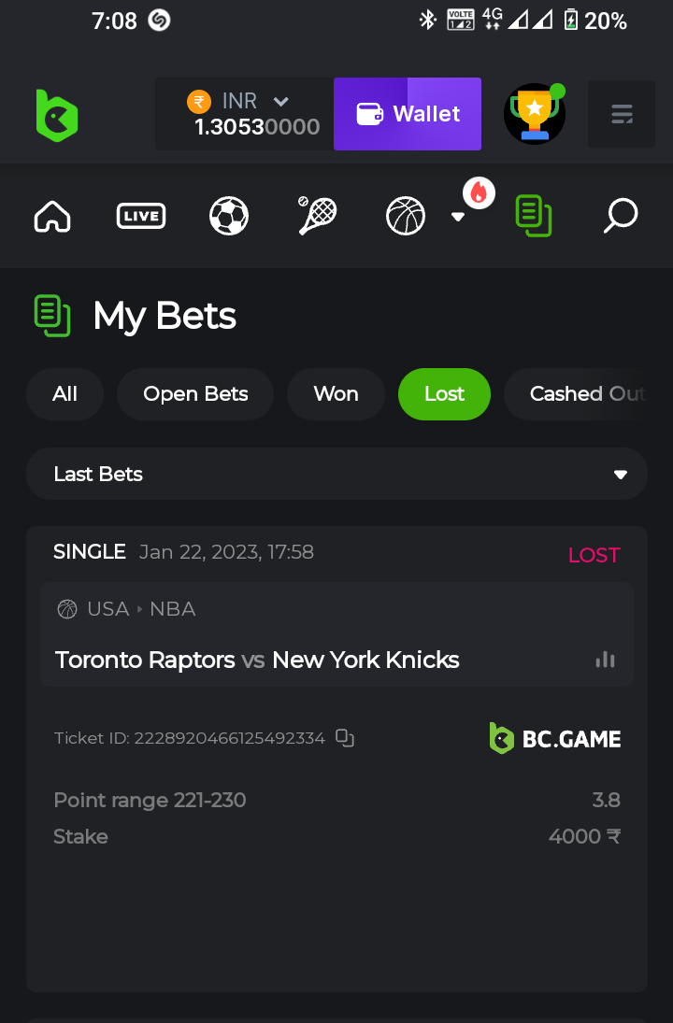Select the soccer ball sport icon
Viewport: 673px width, 1023px height.
pyautogui.click(x=229, y=217)
